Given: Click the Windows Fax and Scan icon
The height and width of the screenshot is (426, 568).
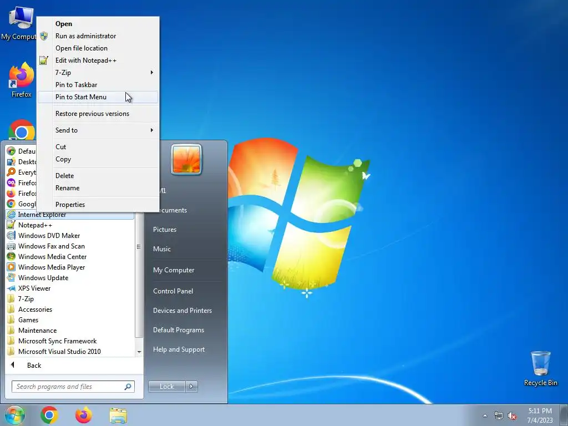Looking at the screenshot, I should pos(11,246).
